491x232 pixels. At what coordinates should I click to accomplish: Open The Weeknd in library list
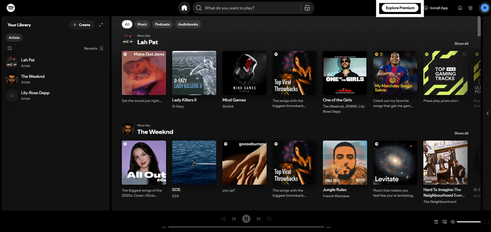point(55,79)
